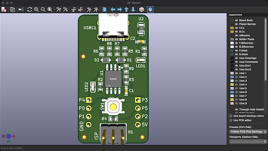Rotate Y clockwise toolbar icon
This screenshot has width=268, height=151.
pos(74,9)
